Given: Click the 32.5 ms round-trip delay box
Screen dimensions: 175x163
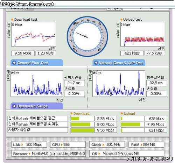Looking at the screenshot, I should (x=157, y=83).
